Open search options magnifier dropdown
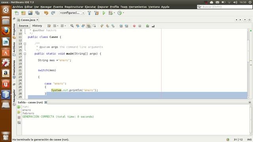Image resolution: width=253 pixels, height=142 pixels. tap(199, 7)
